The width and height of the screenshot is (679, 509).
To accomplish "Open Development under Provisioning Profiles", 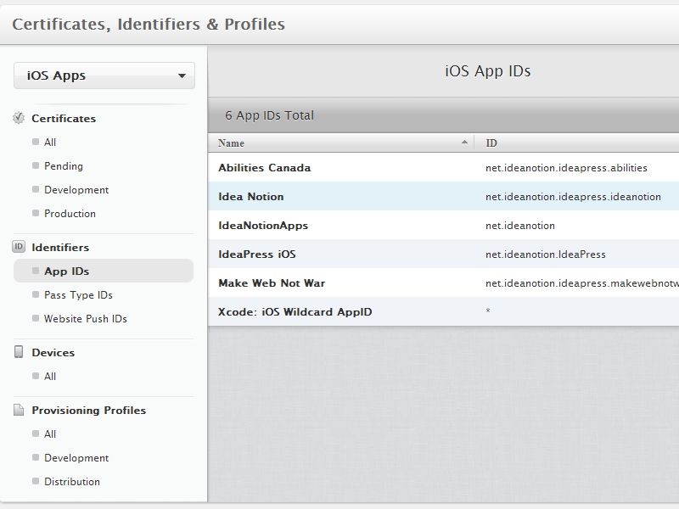I will click(x=76, y=457).
